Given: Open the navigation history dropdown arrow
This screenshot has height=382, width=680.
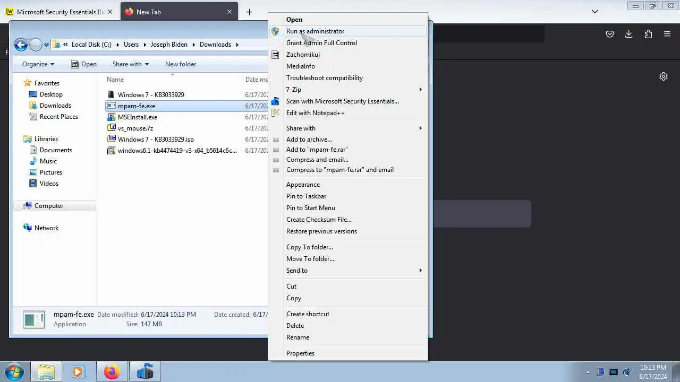Looking at the screenshot, I should [47, 45].
